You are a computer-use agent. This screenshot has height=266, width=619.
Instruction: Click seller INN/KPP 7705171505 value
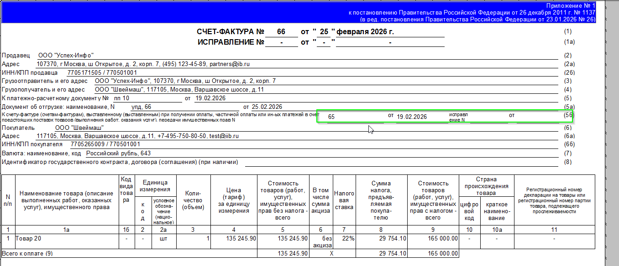click(102, 72)
